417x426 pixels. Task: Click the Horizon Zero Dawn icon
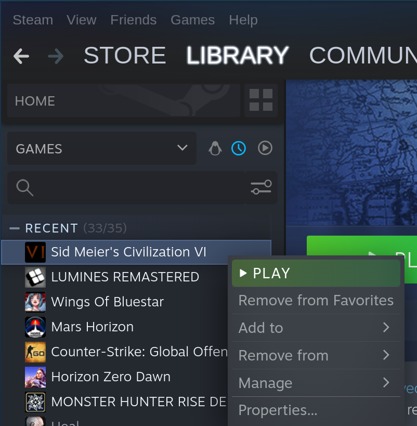click(x=35, y=377)
